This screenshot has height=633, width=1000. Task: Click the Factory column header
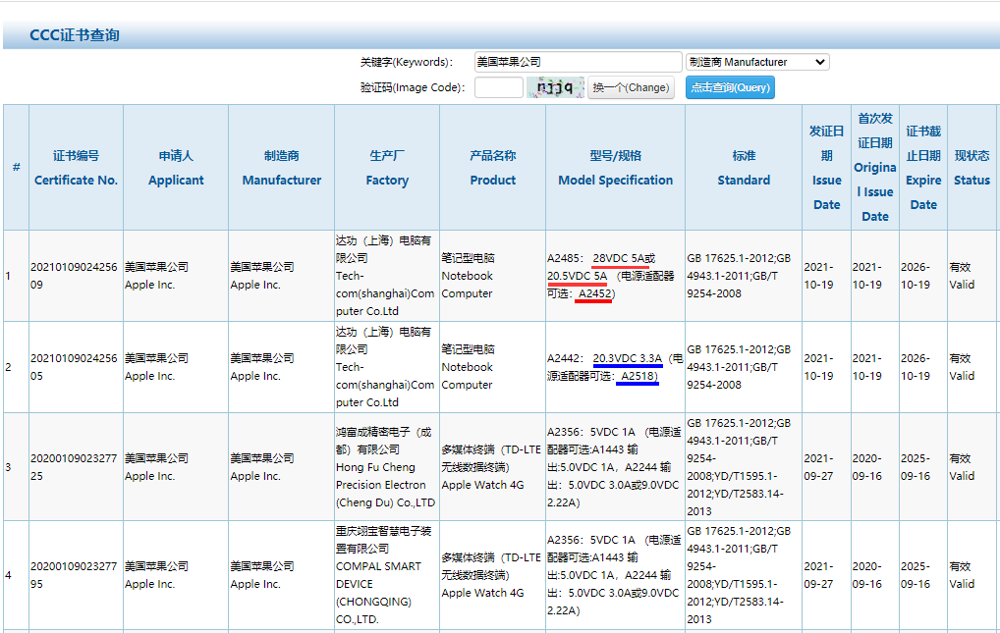pyautogui.click(x=387, y=168)
